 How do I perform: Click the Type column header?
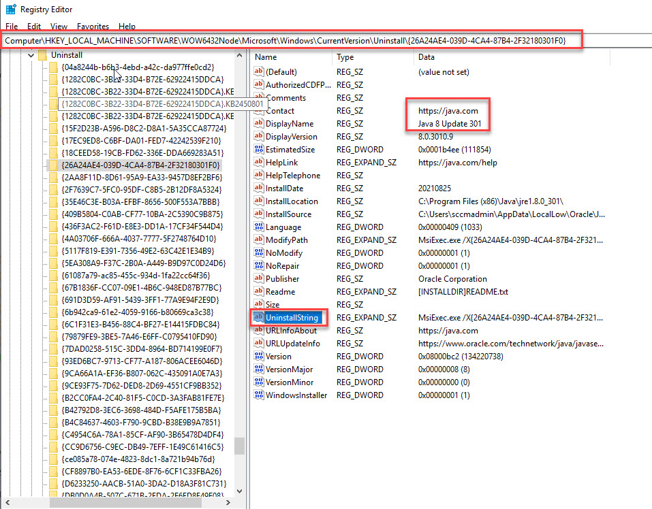pyautogui.click(x=345, y=58)
